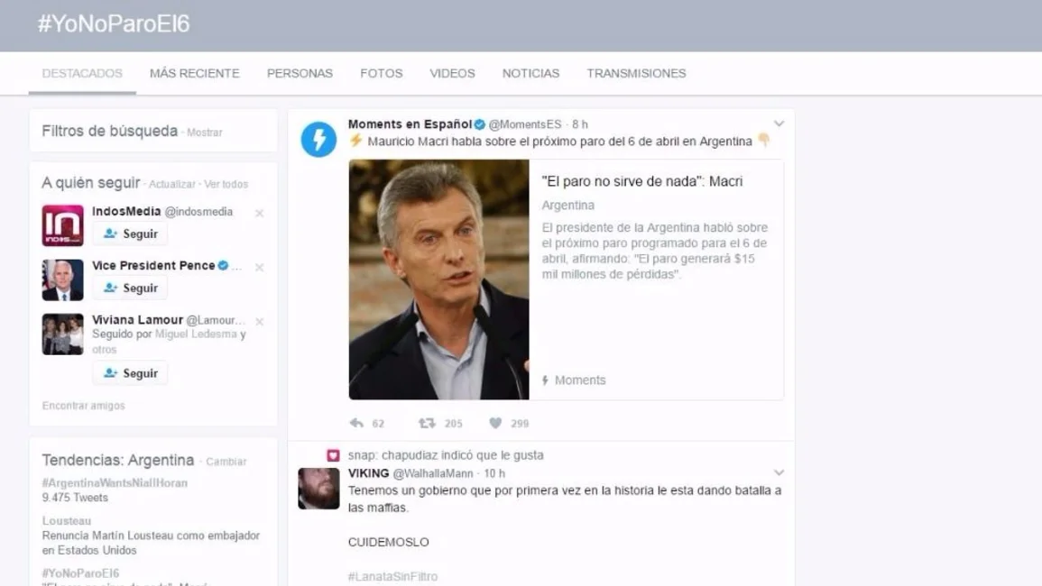Follow IndosMedia with the Seguir button

(130, 233)
